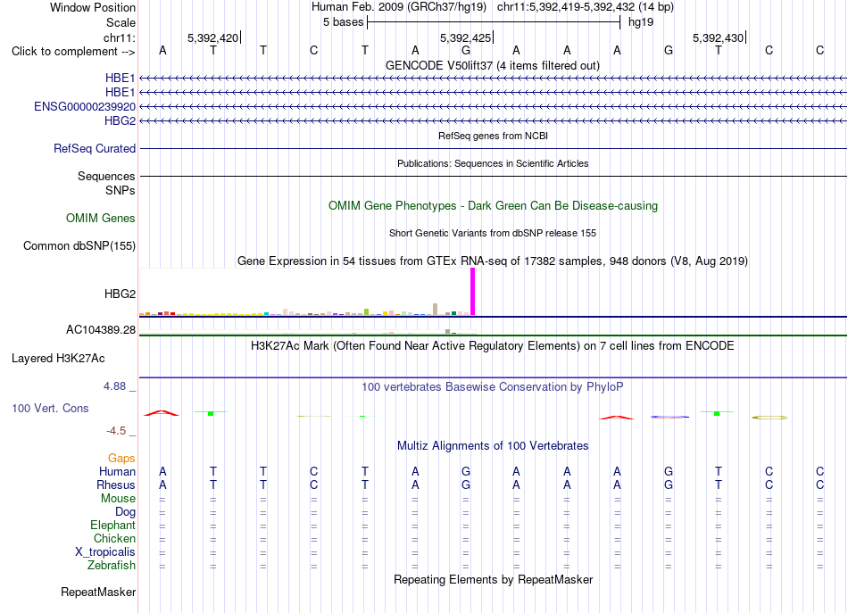
Task: Click 'Multiz Alignments of 100 Vertebrates' title
Action: (493, 446)
